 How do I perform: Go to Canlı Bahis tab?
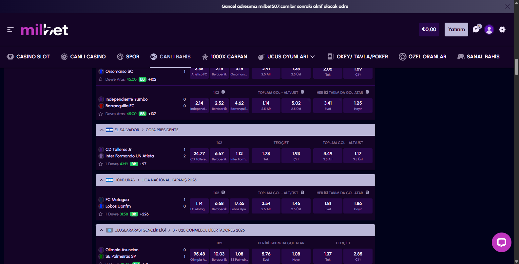tap(170, 57)
